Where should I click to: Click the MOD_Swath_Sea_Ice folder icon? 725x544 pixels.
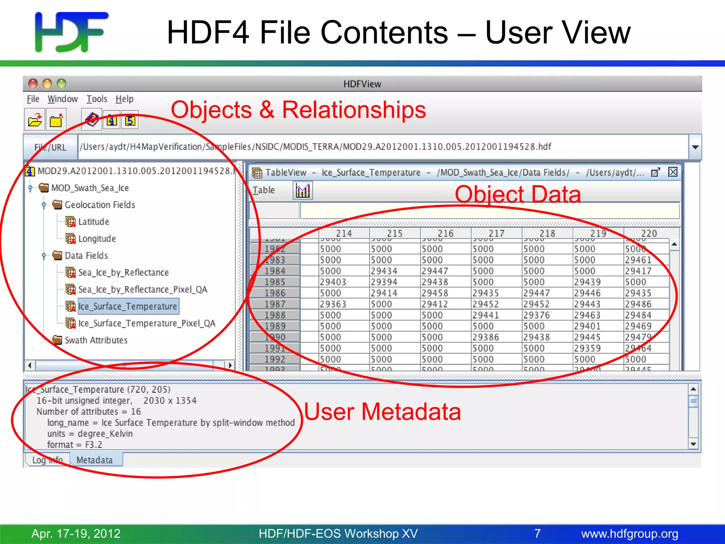coord(44,188)
